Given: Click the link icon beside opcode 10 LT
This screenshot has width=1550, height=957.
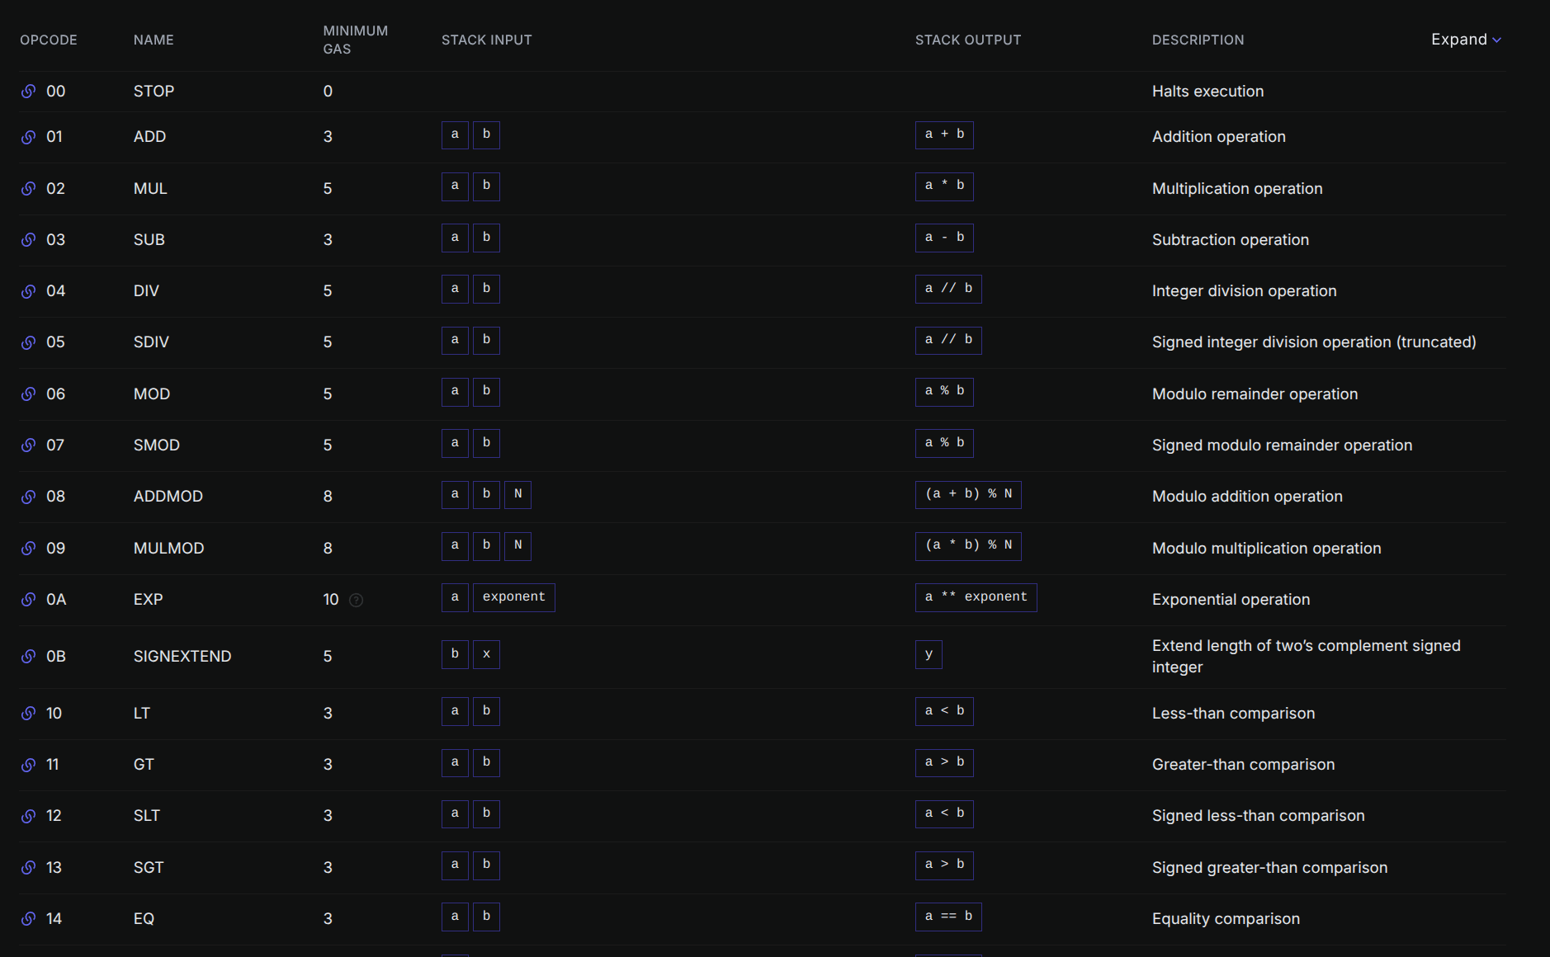Looking at the screenshot, I should [x=28, y=714].
